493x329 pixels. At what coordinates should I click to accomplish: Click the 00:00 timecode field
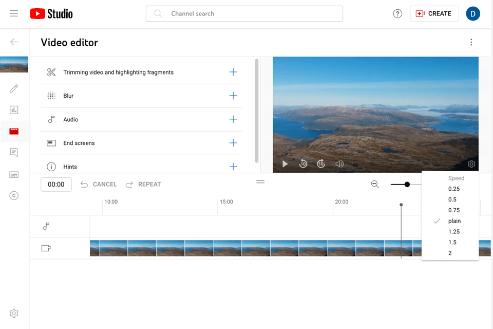coord(56,185)
